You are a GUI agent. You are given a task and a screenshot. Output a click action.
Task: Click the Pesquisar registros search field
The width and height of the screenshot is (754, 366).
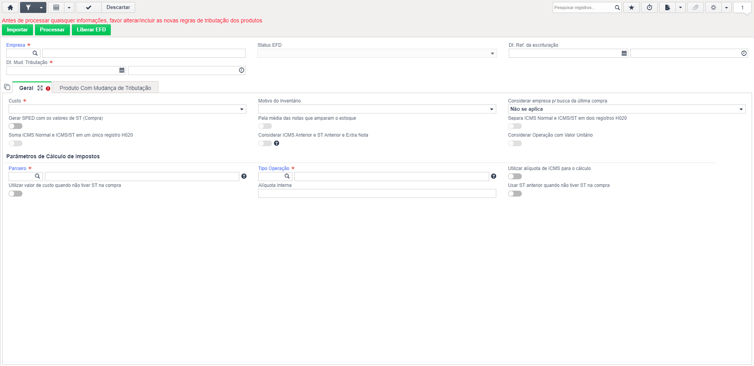(x=583, y=7)
